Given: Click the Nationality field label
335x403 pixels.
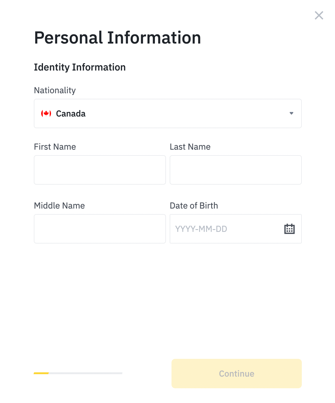Looking at the screenshot, I should click(x=55, y=90).
